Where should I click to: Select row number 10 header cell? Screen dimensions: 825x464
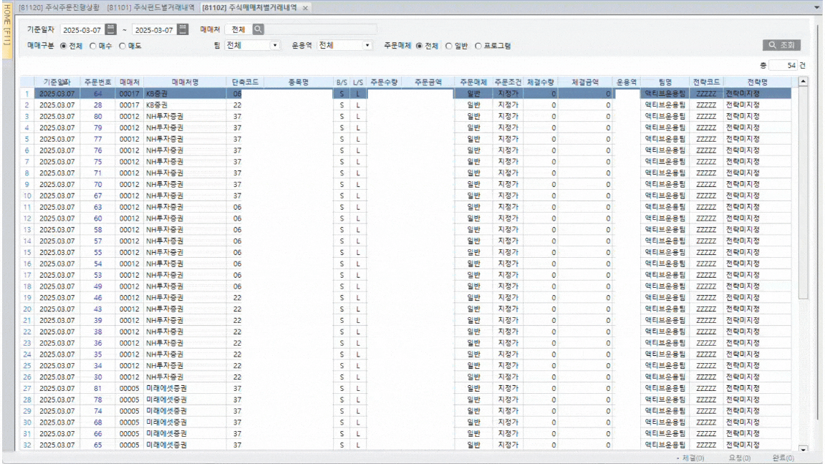coord(26,195)
